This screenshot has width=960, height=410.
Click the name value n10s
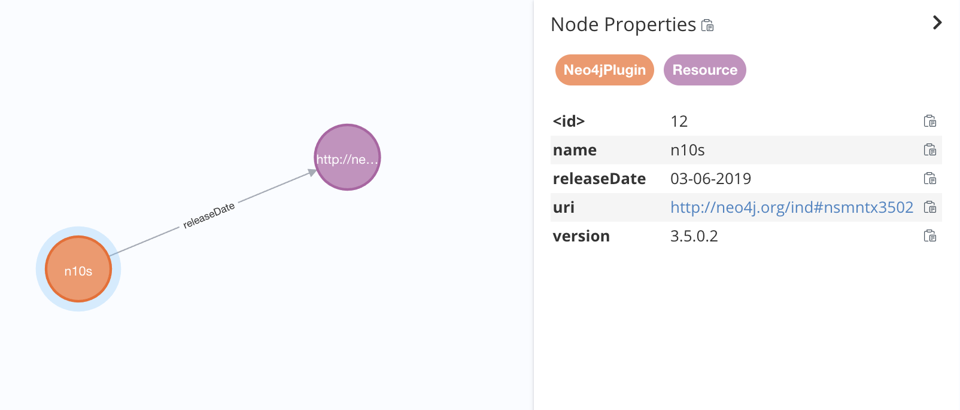[687, 150]
